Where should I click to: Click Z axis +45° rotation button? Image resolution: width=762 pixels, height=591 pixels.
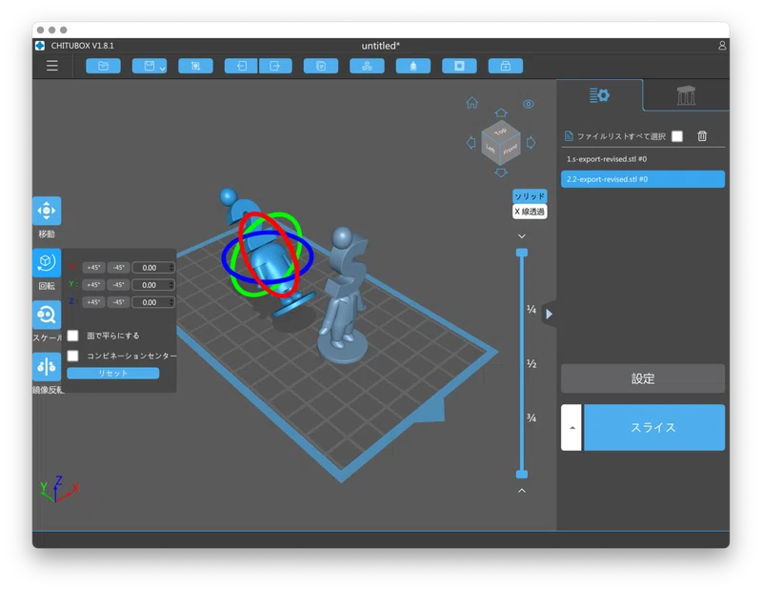coord(93,302)
